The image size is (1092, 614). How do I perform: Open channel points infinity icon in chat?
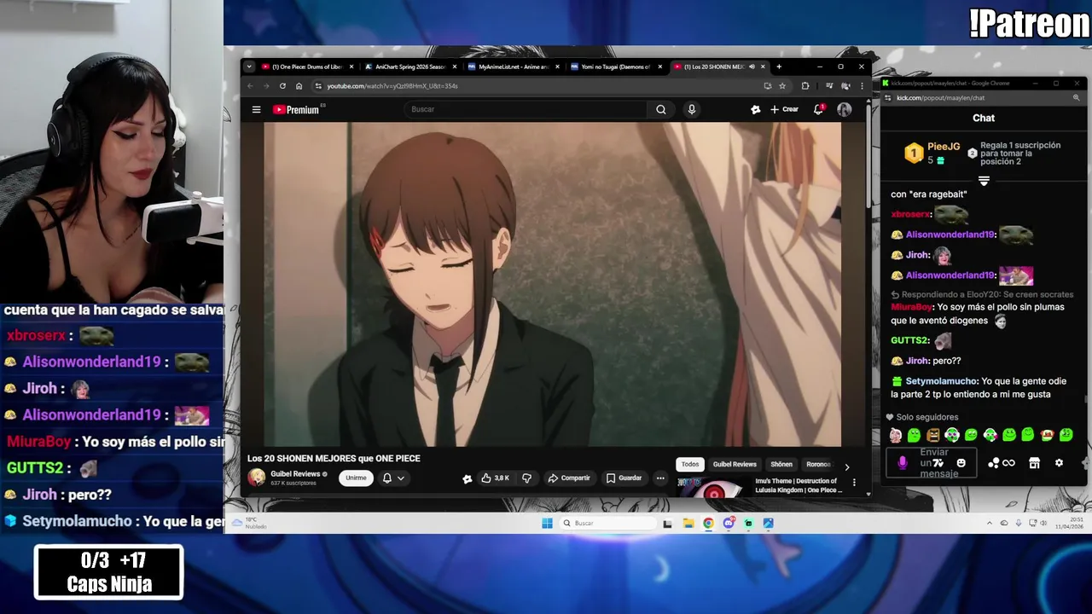(1002, 463)
